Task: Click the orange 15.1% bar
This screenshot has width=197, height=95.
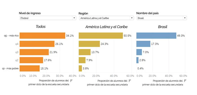Action: coord(30,68)
